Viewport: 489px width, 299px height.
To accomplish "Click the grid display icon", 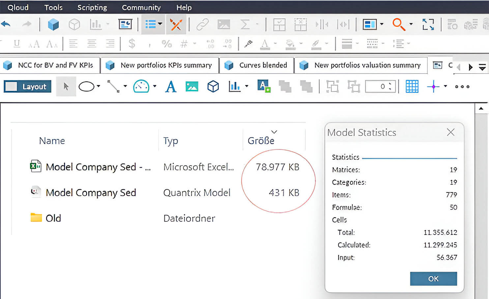I will point(412,86).
